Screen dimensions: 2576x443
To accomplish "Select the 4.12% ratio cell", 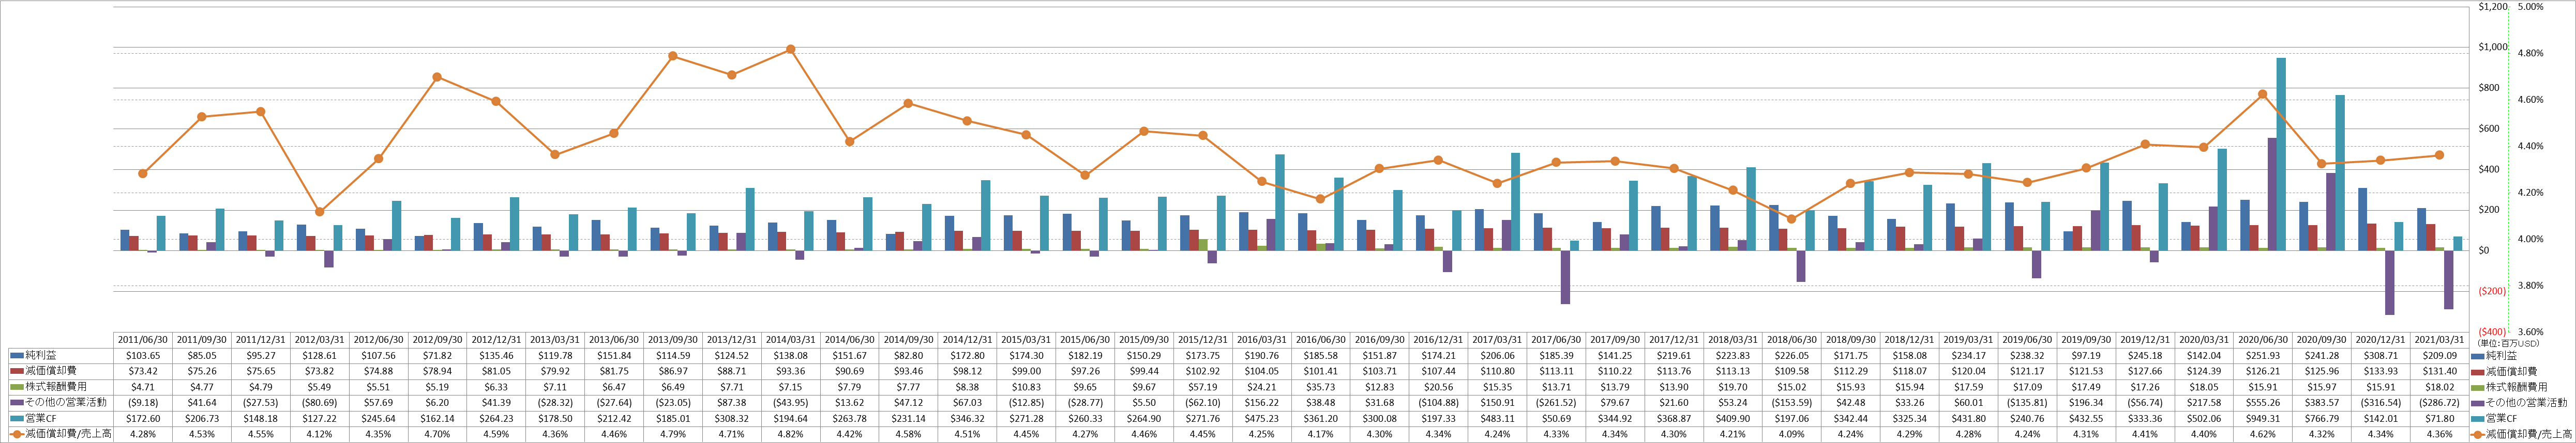I will (321, 434).
